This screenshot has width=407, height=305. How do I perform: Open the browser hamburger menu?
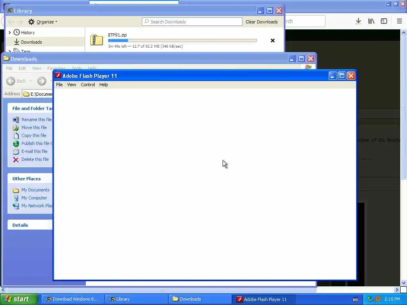399,21
